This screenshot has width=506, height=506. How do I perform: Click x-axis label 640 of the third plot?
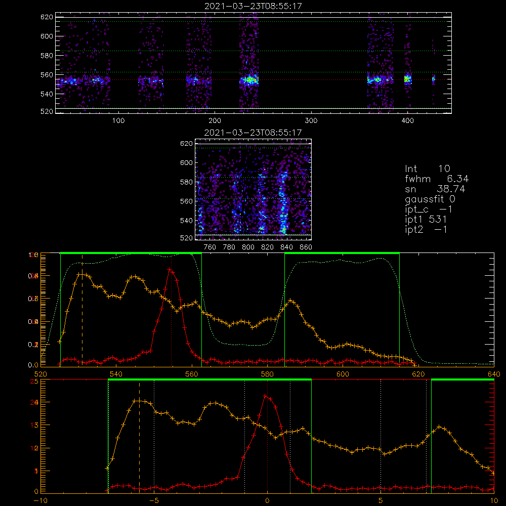494,374
